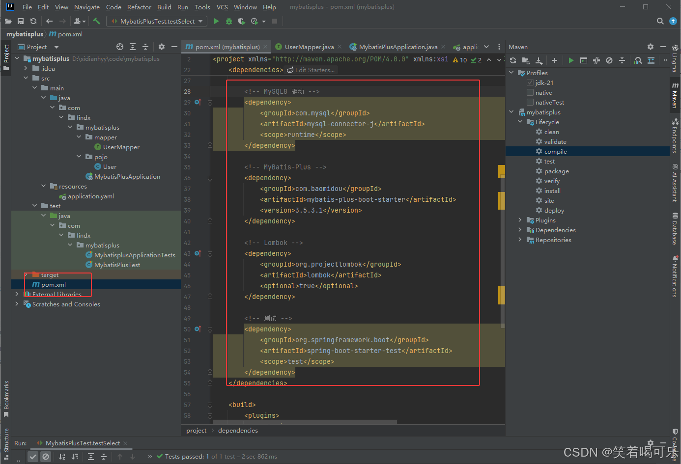Enable the native profile checkbox
Image resolution: width=681 pixels, height=464 pixels.
click(x=530, y=92)
